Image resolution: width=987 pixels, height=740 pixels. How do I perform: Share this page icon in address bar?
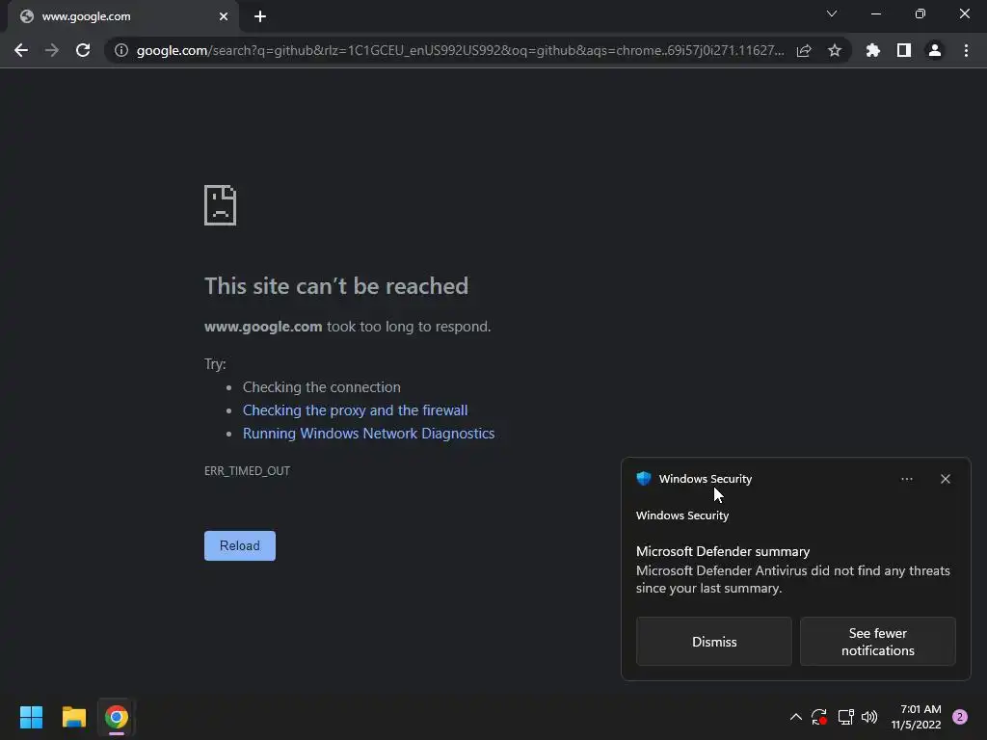[804, 50]
